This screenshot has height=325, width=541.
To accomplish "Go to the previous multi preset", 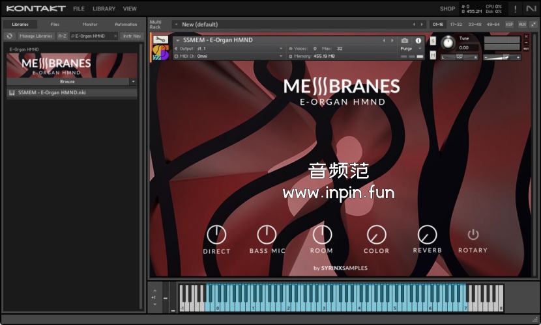I will tap(414, 25).
